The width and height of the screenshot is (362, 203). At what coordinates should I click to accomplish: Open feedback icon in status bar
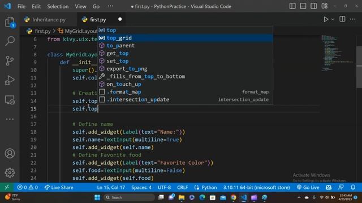tap(341, 187)
